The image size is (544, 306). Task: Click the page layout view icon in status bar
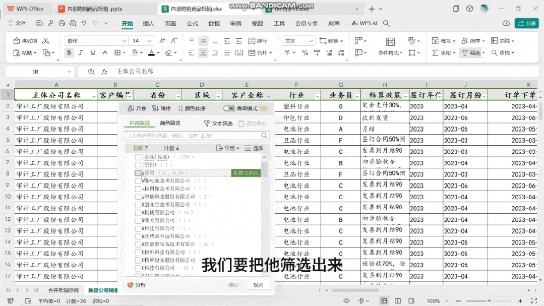[x=398, y=301]
